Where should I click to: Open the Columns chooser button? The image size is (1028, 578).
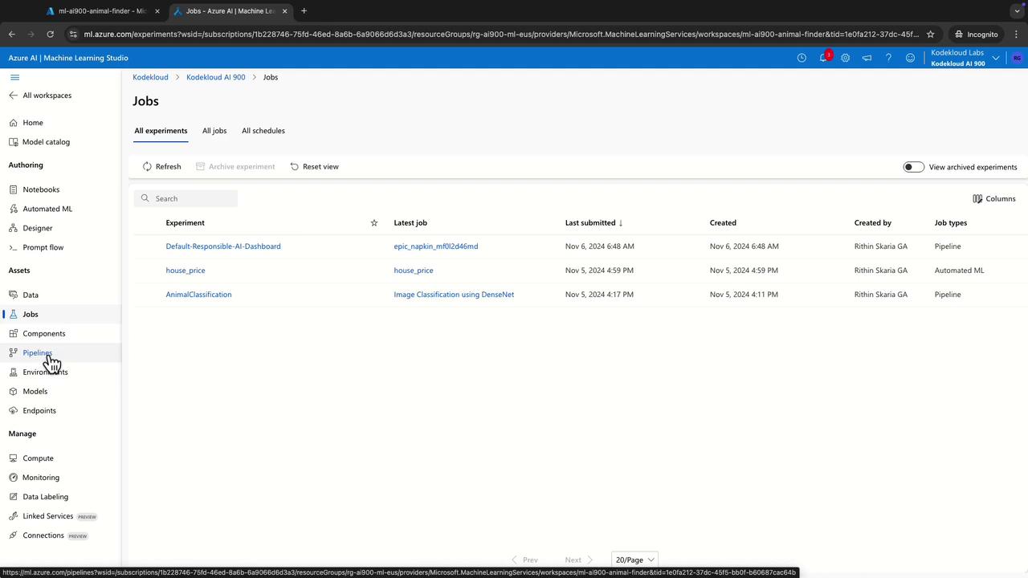coord(994,199)
